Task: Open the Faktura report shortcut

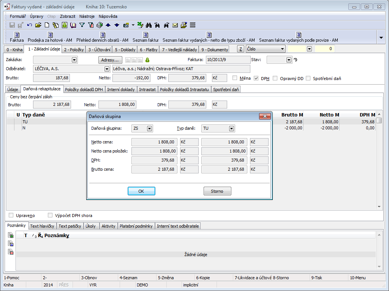Action: coord(17,37)
